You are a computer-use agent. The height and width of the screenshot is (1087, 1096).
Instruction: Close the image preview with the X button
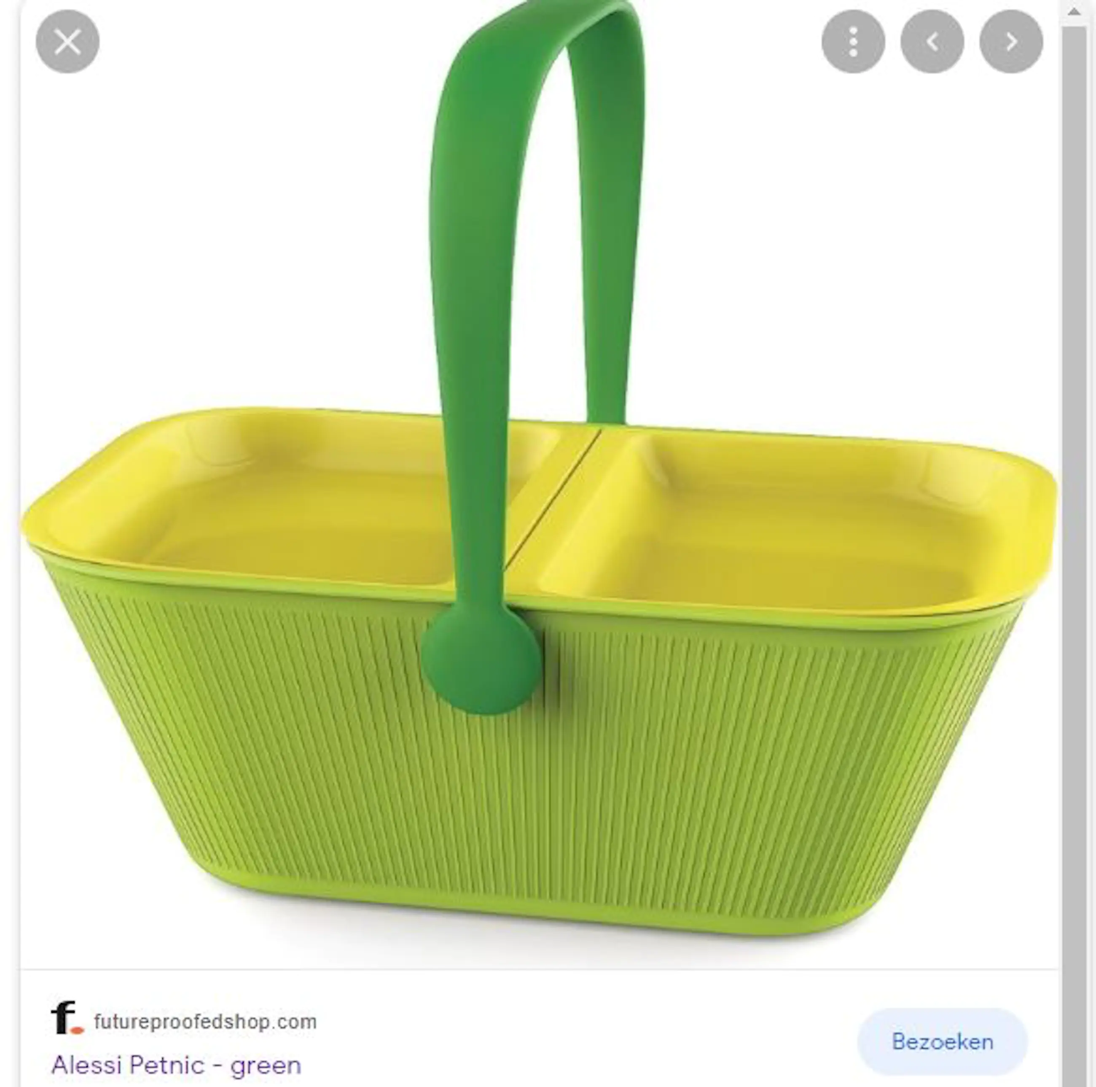pyautogui.click(x=67, y=41)
